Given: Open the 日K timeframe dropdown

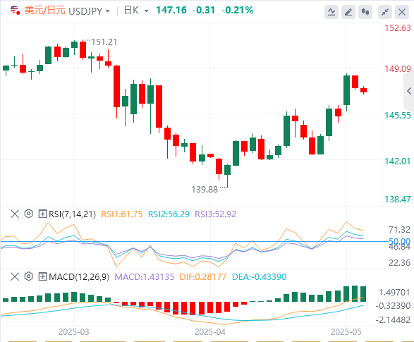Looking at the screenshot, I should [x=136, y=11].
